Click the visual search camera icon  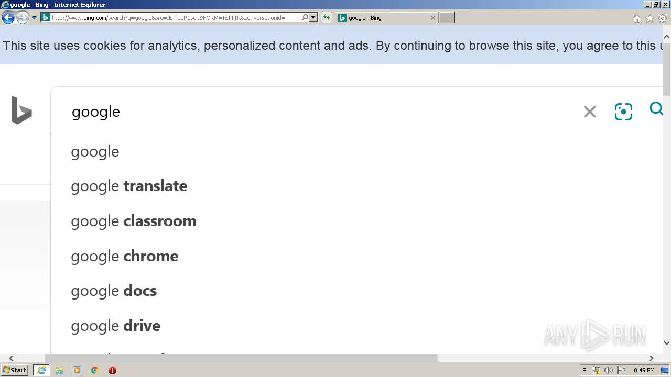(x=623, y=112)
